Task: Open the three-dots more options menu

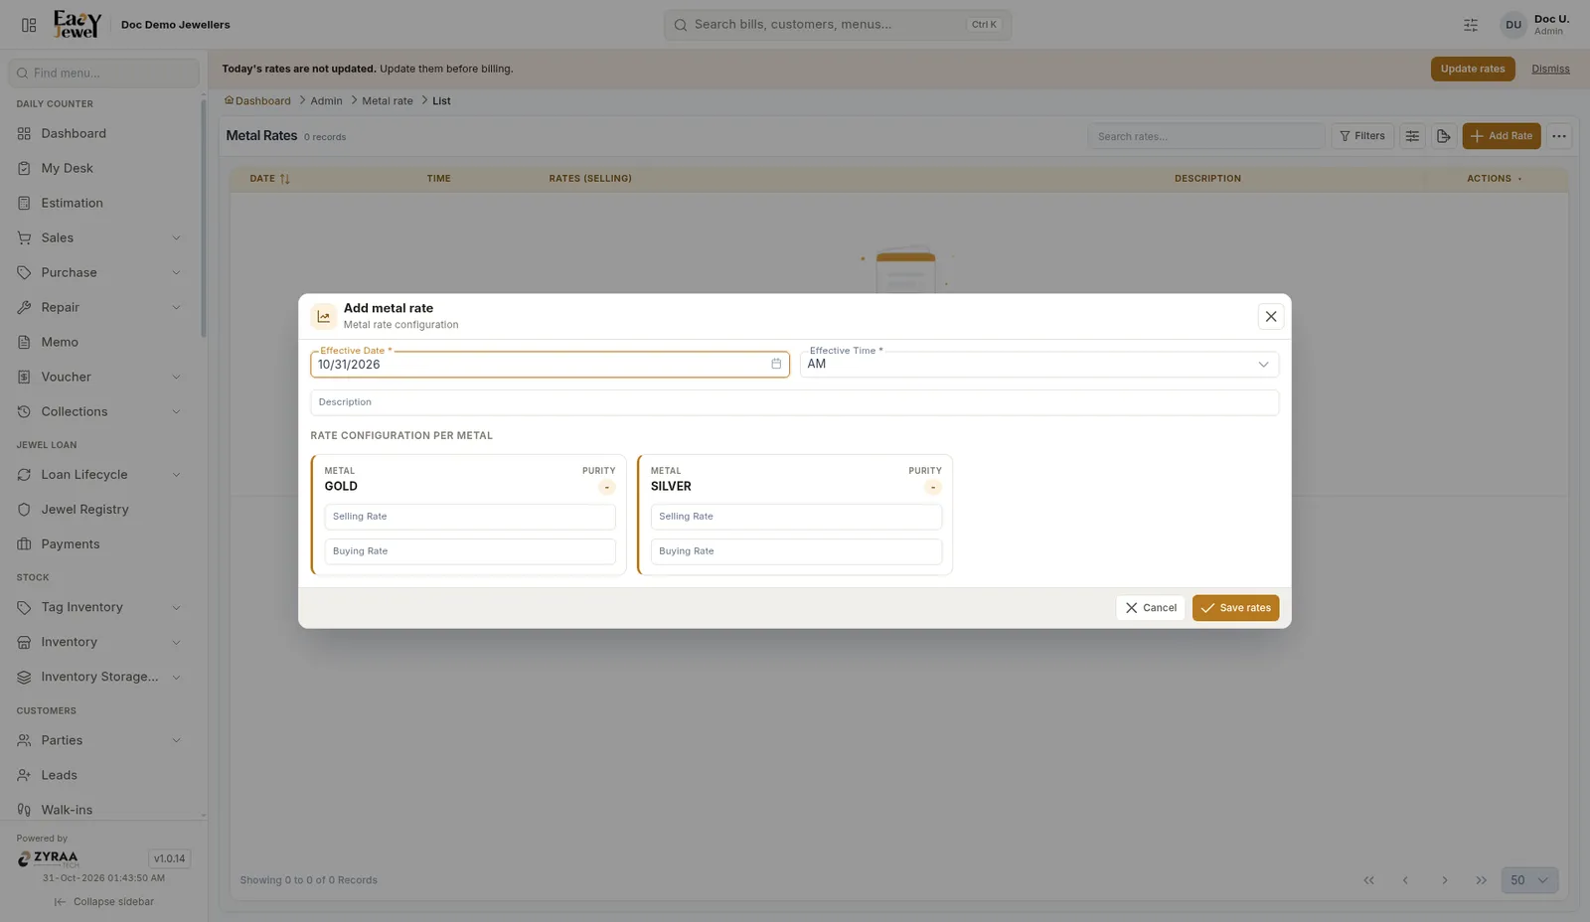Action: pos(1558,136)
